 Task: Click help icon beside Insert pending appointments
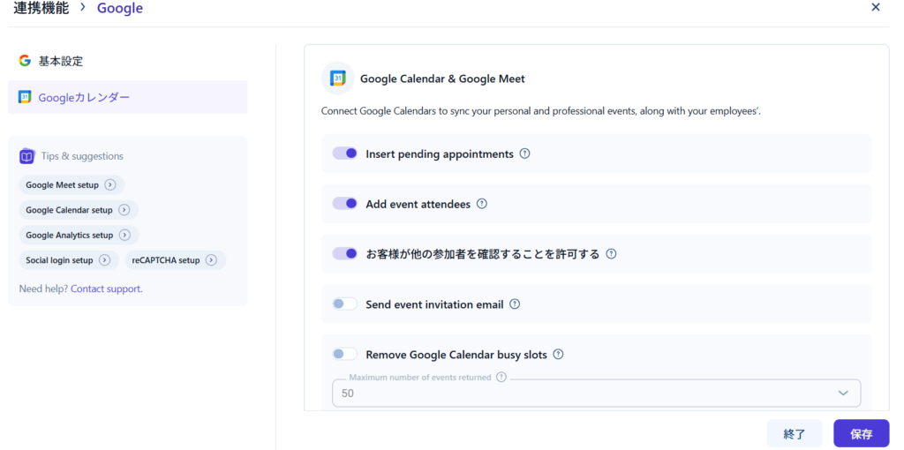tap(524, 154)
